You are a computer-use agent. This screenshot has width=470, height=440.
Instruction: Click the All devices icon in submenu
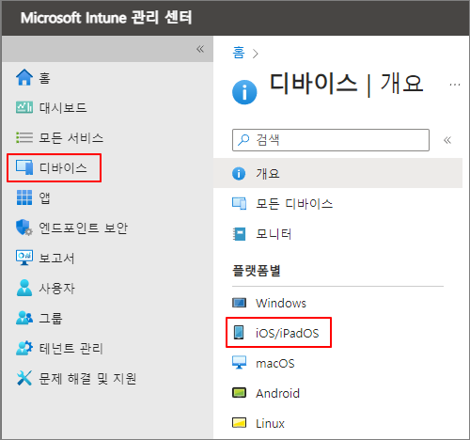239,203
